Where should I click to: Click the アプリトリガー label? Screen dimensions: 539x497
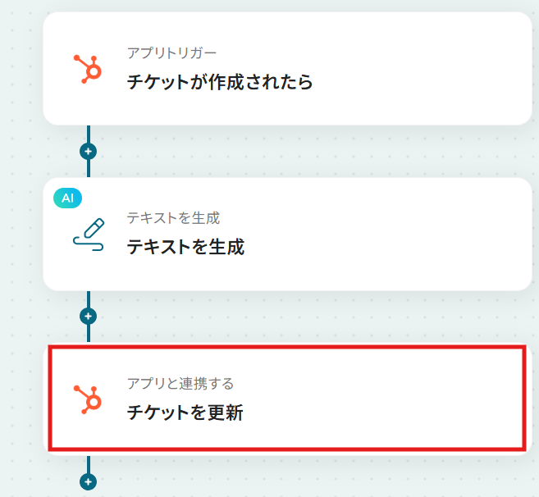[172, 52]
